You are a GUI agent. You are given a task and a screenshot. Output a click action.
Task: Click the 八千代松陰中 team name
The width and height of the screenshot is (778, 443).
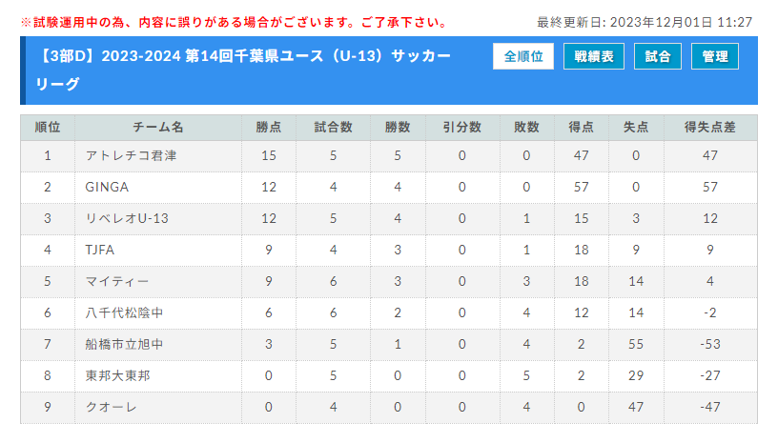(x=124, y=312)
